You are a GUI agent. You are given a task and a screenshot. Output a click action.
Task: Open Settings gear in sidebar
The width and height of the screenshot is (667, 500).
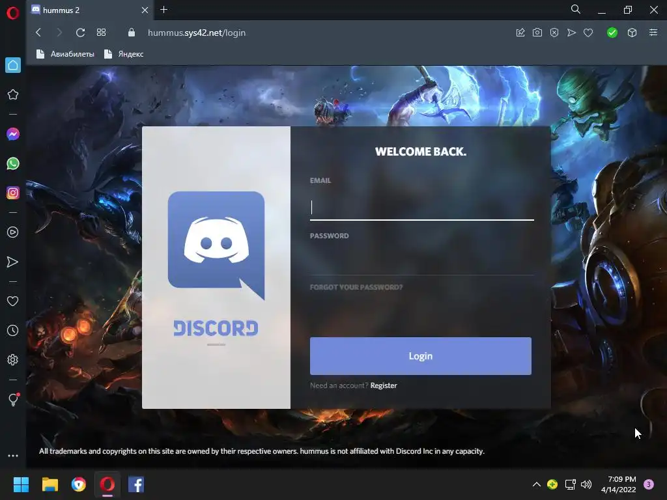[13, 359]
